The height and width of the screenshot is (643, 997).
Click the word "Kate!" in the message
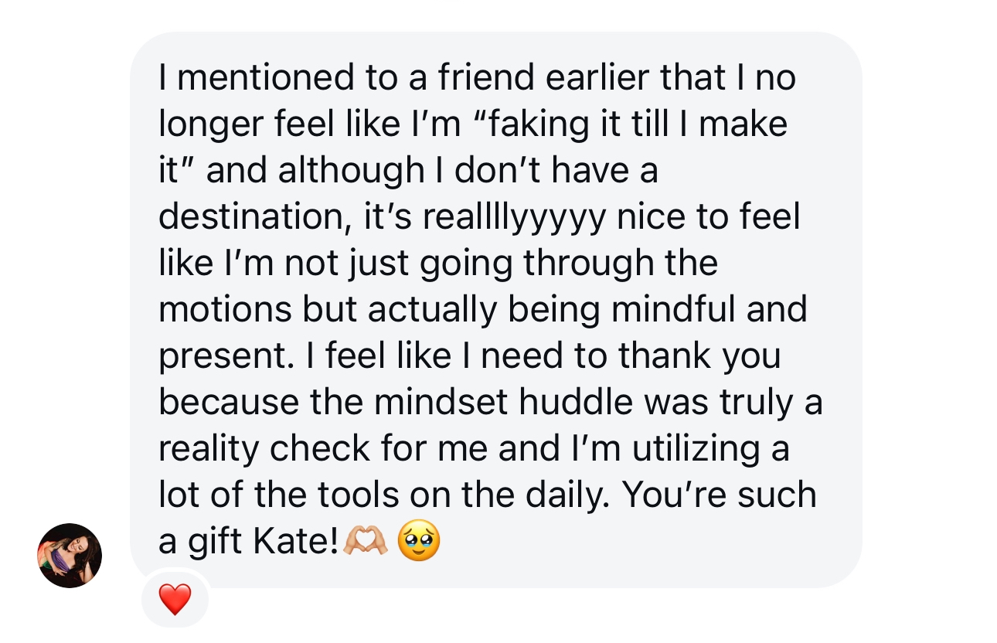pyautogui.click(x=296, y=542)
